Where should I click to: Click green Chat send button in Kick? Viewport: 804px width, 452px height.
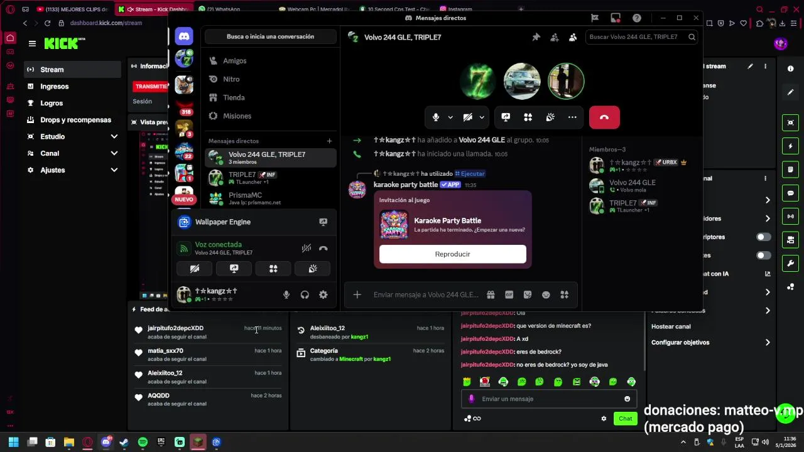click(x=625, y=419)
